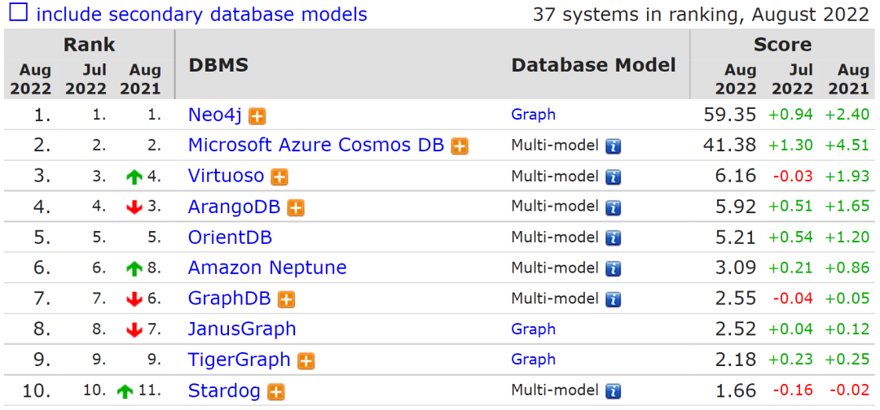Click the info icon in the OrientDB row
The image size is (880, 410).
point(613,238)
